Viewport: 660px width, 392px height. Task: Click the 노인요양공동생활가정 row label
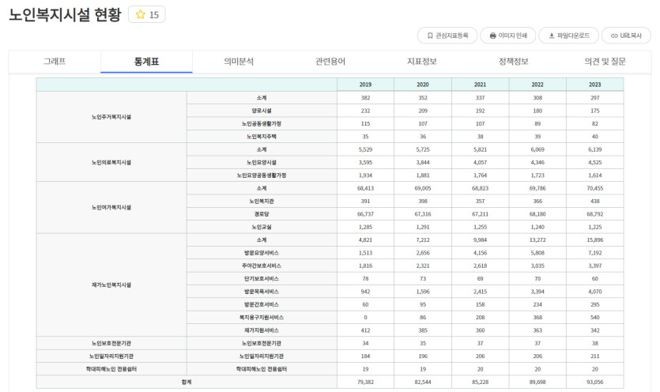[x=262, y=175]
